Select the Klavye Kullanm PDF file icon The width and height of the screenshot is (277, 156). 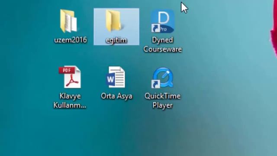(x=70, y=77)
